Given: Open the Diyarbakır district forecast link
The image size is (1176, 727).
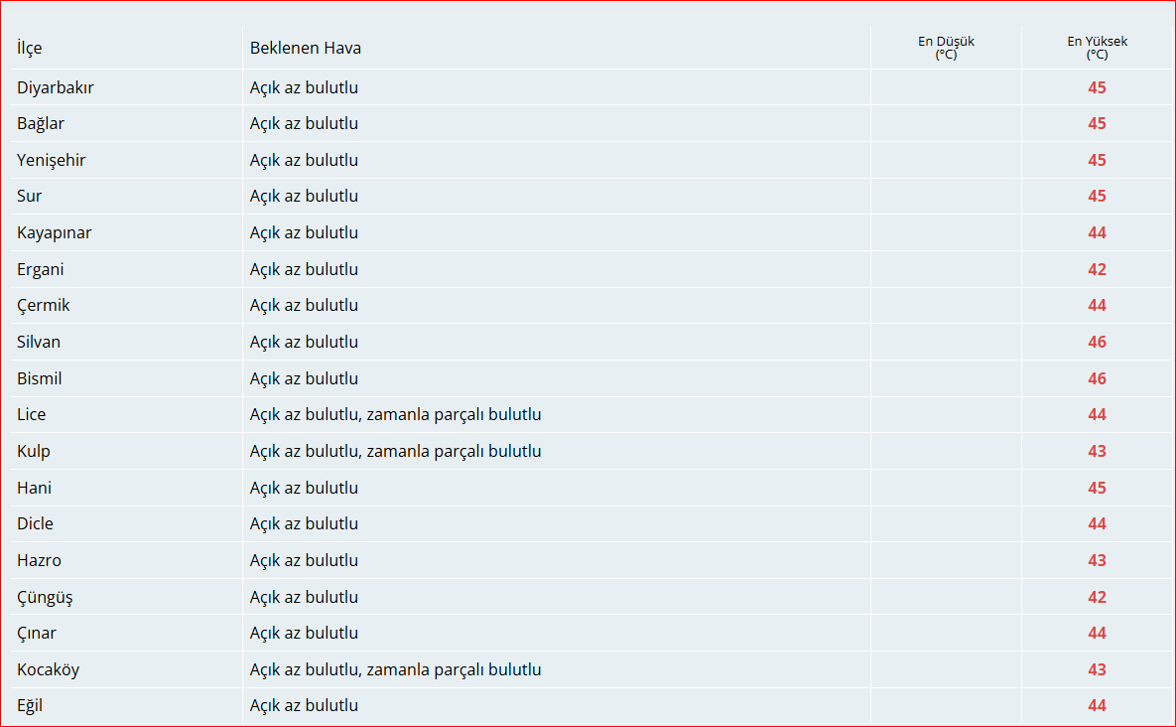Looking at the screenshot, I should (x=56, y=87).
